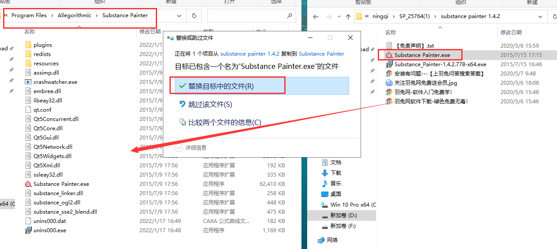The width and height of the screenshot is (557, 249).
Task: Open 音乐 in navigation pane
Action: (x=336, y=183)
